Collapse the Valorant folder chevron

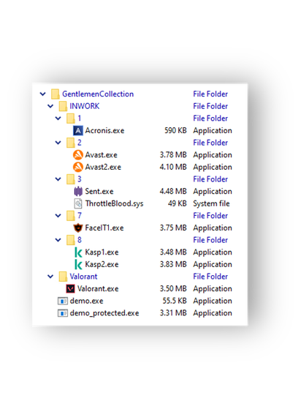pyautogui.click(x=50, y=277)
